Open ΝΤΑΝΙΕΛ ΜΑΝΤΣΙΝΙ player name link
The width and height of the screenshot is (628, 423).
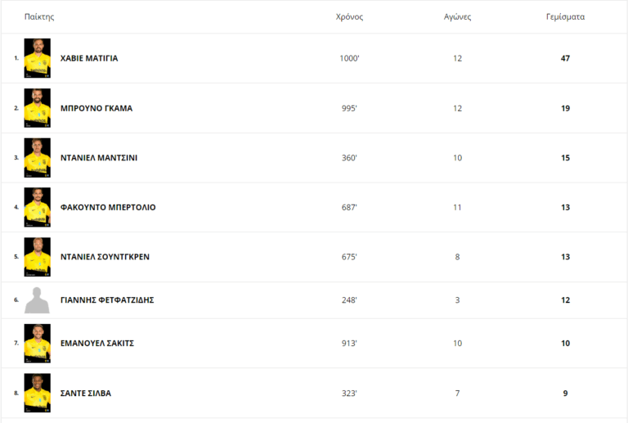(99, 158)
